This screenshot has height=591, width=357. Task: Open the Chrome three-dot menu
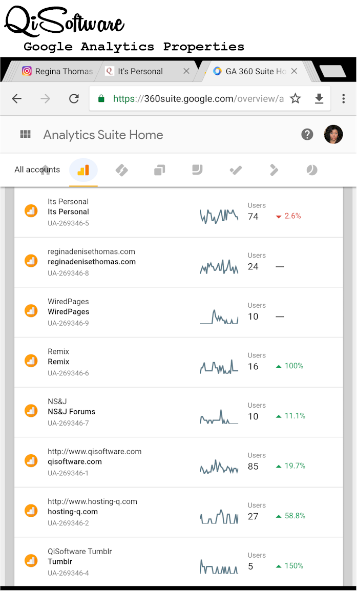344,99
